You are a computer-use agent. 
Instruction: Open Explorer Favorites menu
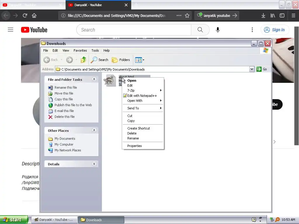80,50
